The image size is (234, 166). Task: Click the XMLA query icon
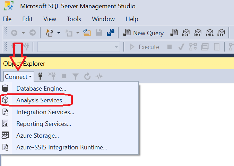coord(209,33)
